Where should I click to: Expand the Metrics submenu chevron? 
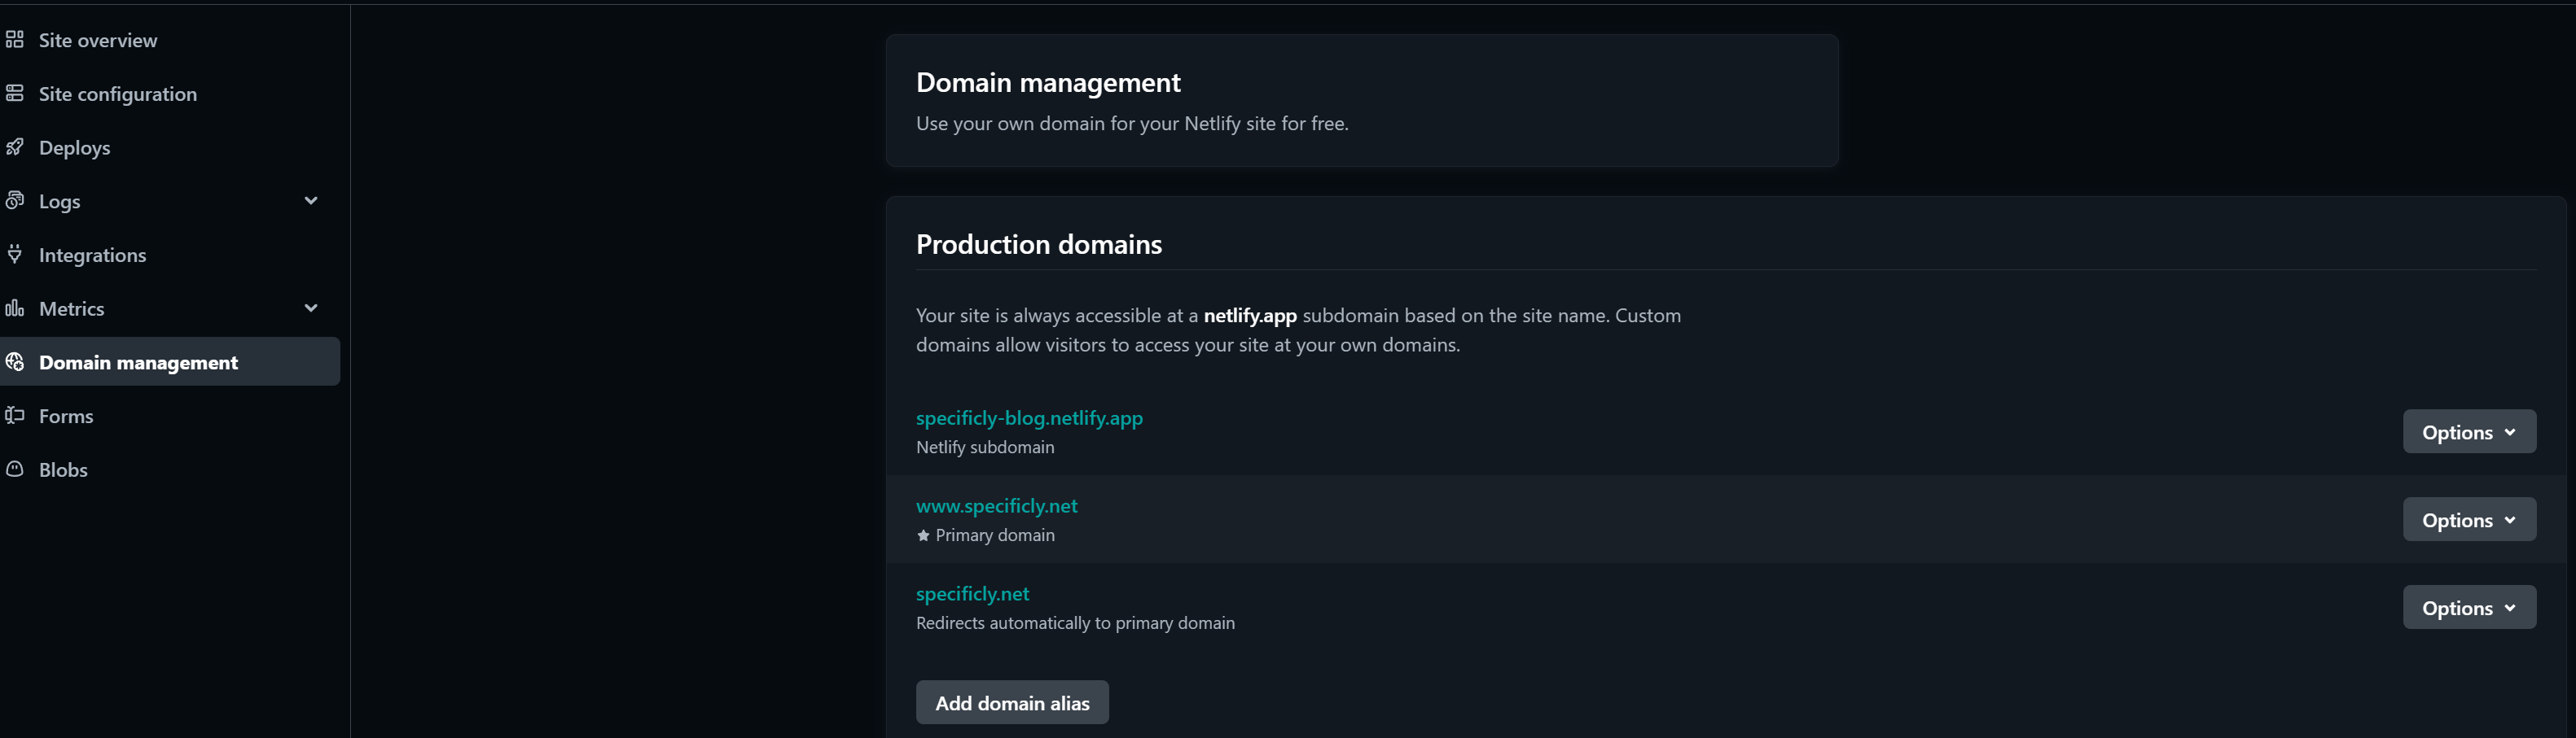(311, 308)
